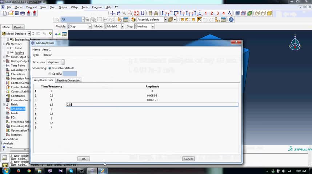Viewport: 312px width, 174px height.
Task: Apply custom view number 3
Action: click(x=218, y=13)
